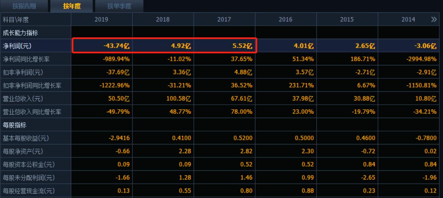Click the 每股净资产(元) row label
443x198 pixels.
[23, 152]
